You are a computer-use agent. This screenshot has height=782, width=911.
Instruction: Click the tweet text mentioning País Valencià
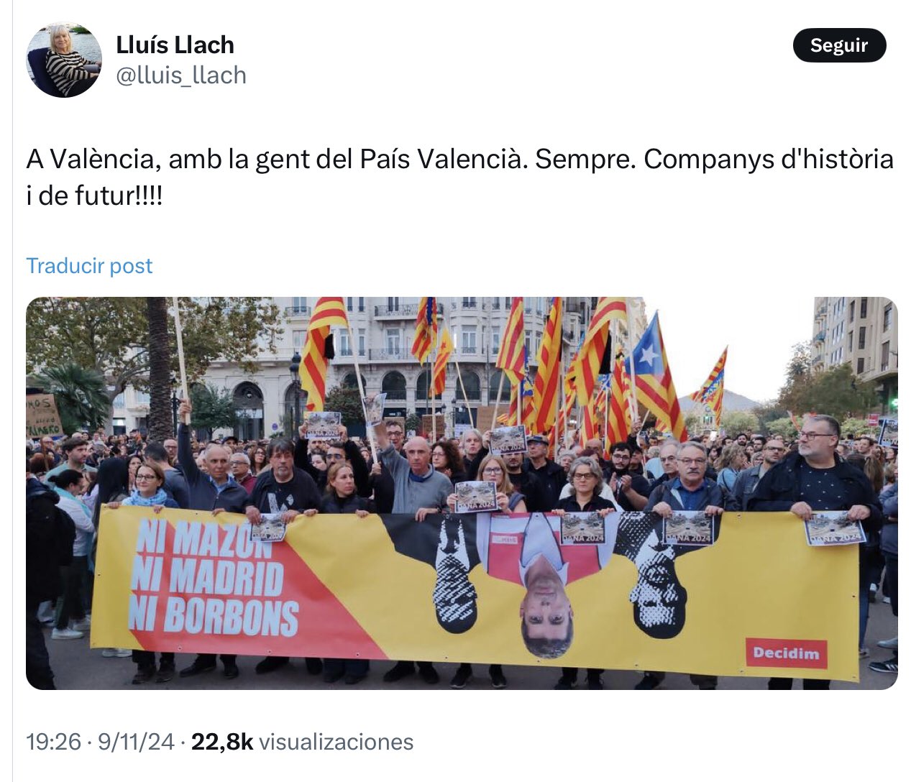[460, 159]
